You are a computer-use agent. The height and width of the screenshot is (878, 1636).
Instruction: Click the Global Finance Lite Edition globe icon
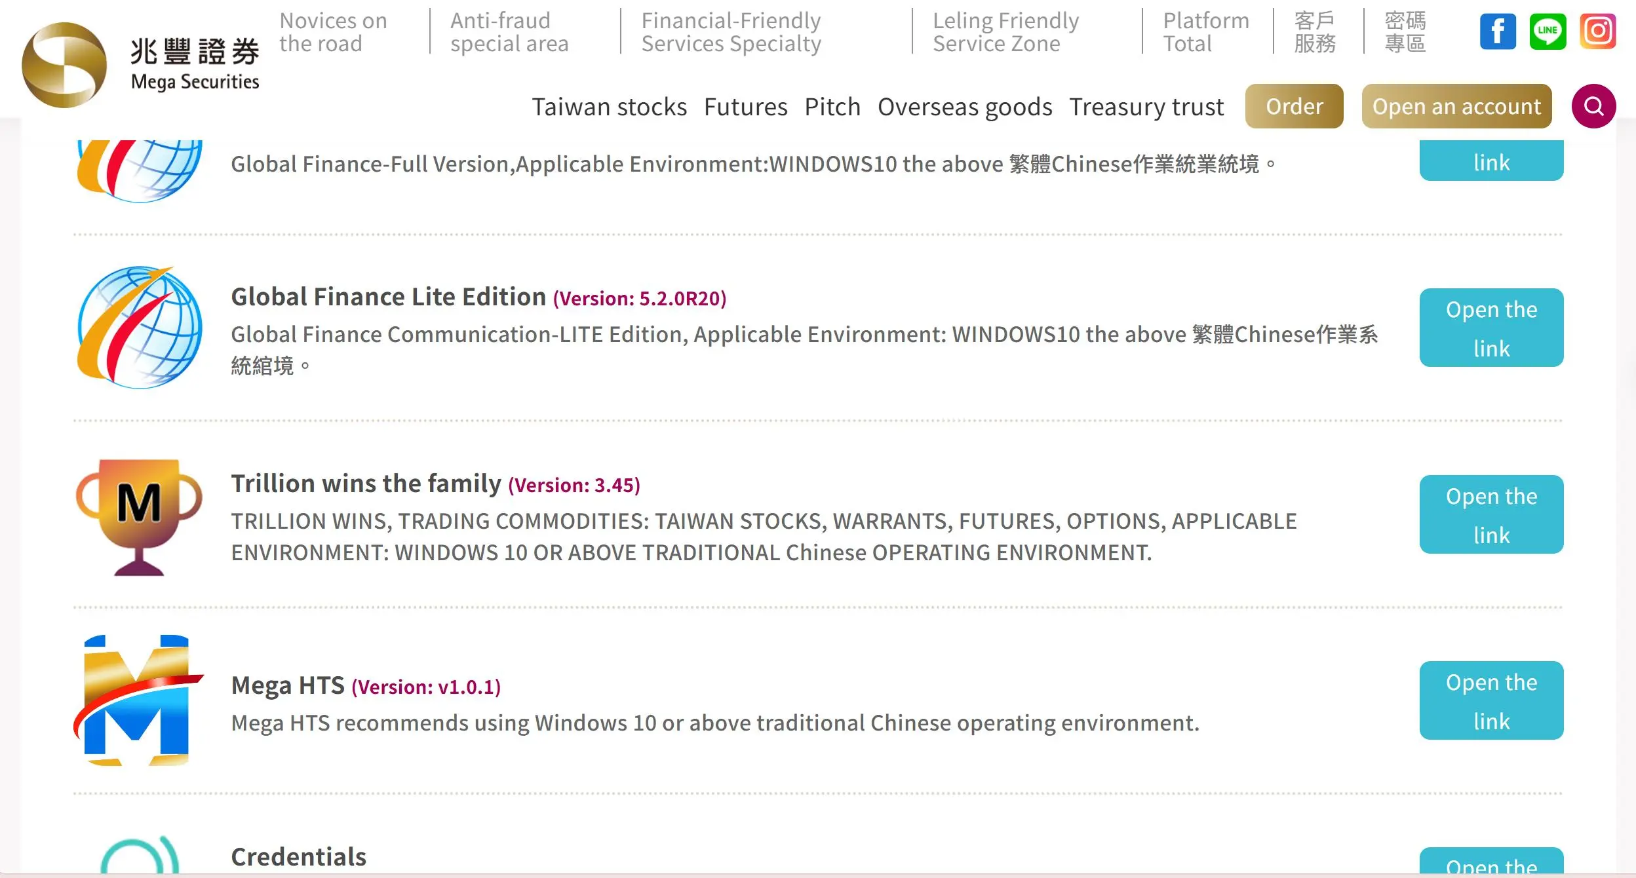140,328
